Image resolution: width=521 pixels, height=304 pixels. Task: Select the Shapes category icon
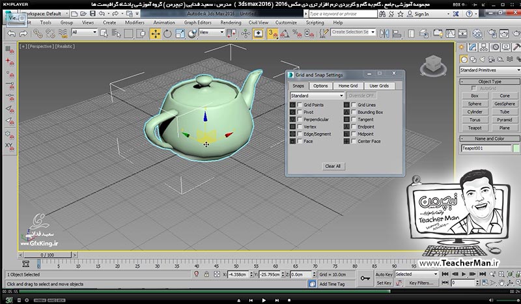473,59
